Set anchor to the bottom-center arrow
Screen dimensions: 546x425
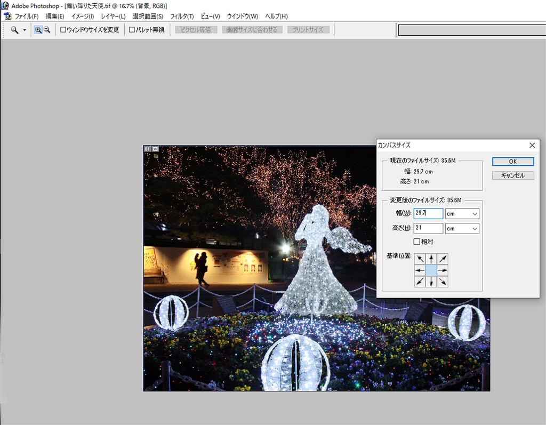coord(431,282)
